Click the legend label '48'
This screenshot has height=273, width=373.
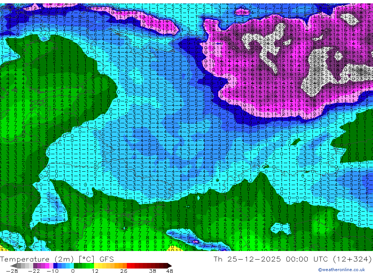click(x=169, y=271)
